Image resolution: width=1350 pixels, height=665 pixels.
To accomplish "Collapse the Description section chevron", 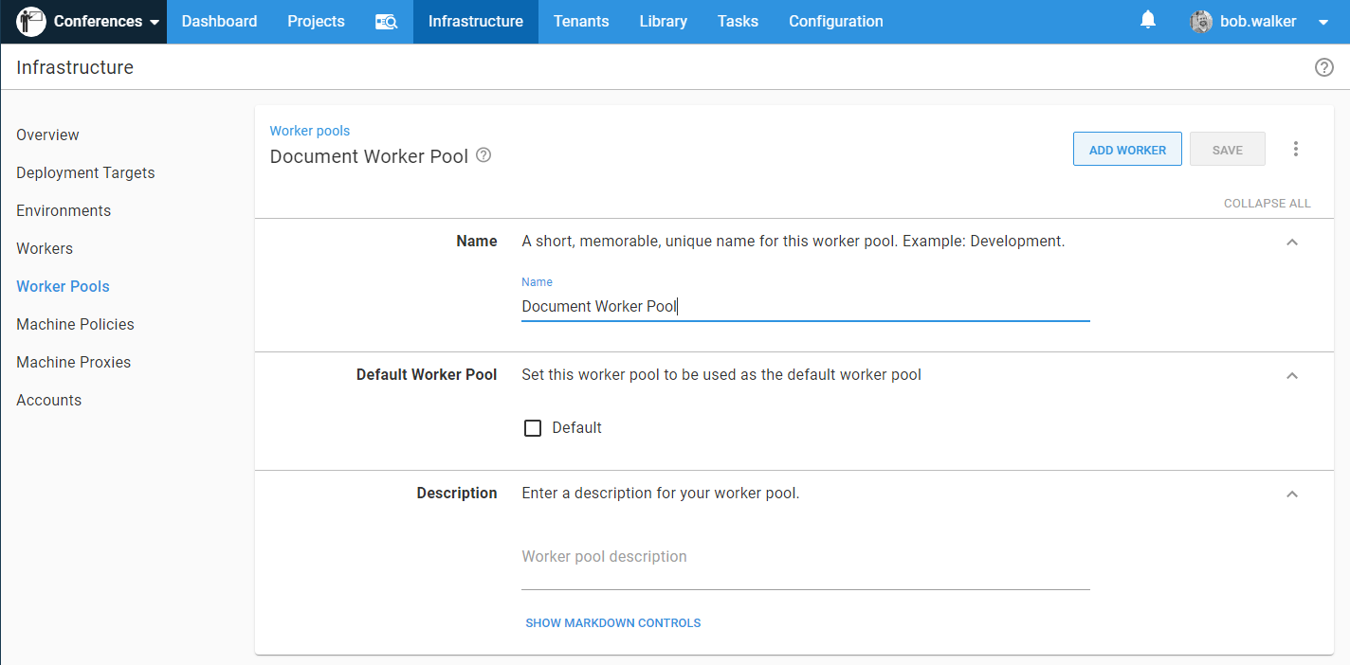I will point(1291,494).
